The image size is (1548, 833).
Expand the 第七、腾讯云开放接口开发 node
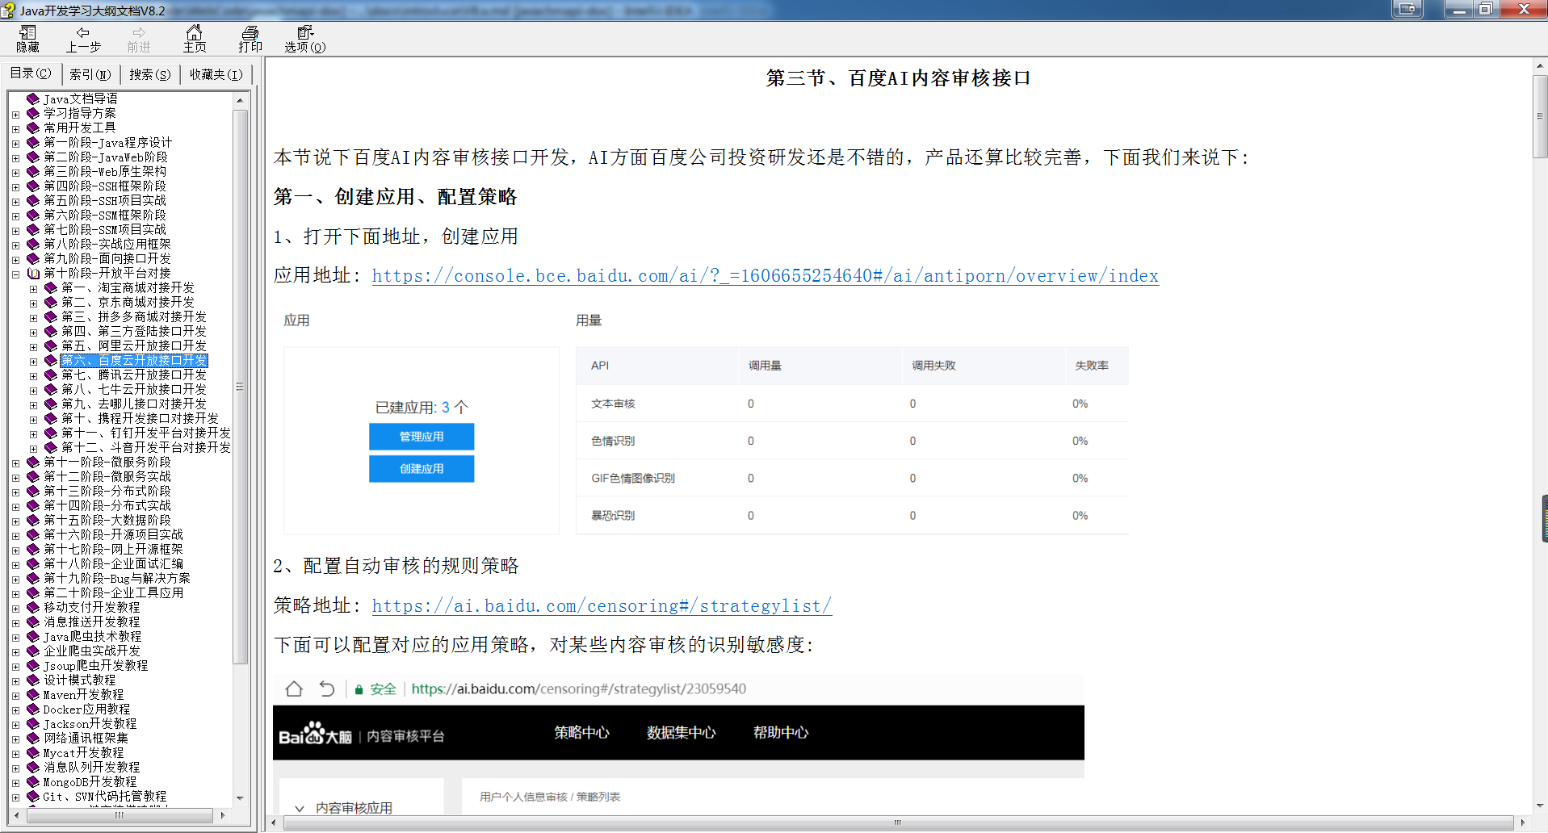pyautogui.click(x=33, y=375)
